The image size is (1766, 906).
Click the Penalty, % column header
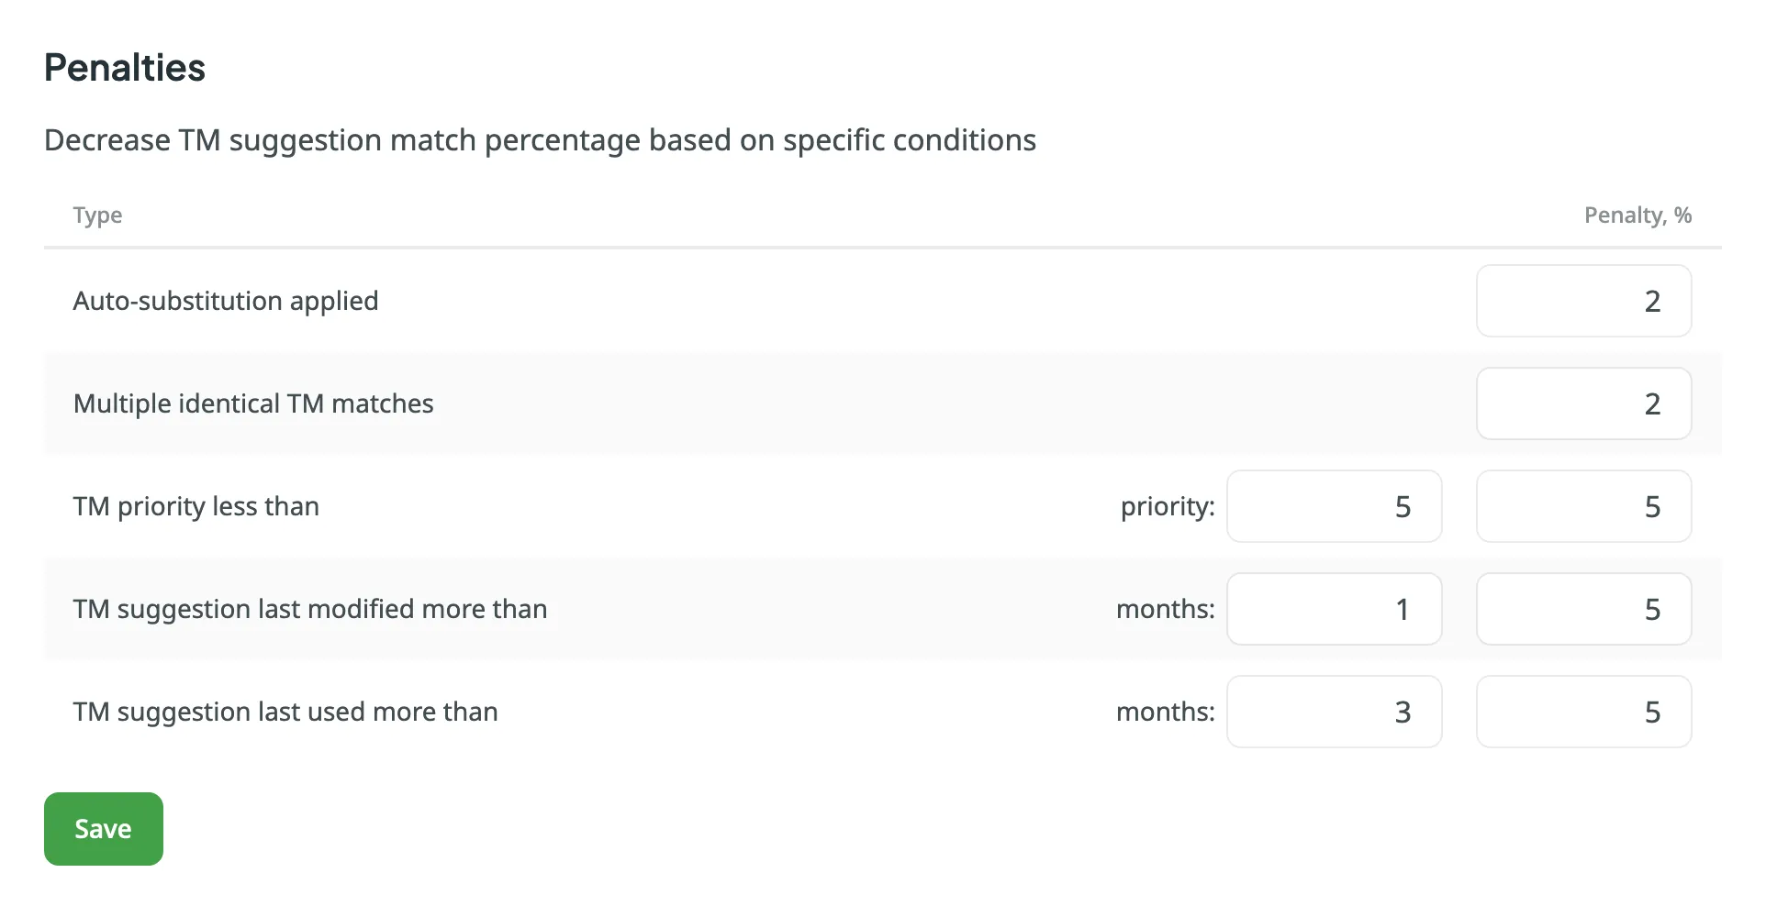click(x=1637, y=215)
